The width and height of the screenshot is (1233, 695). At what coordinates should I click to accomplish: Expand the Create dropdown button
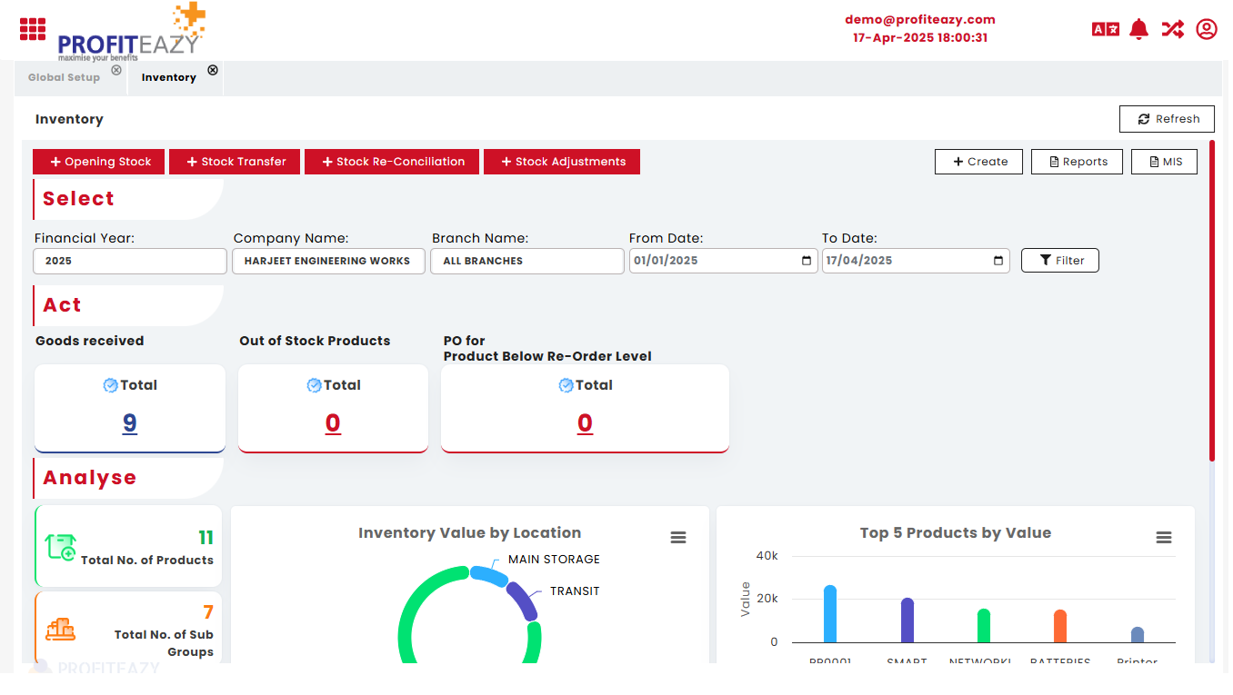978,162
